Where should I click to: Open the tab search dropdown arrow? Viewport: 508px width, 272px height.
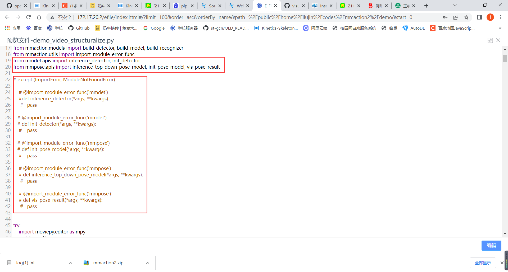coord(455,5)
